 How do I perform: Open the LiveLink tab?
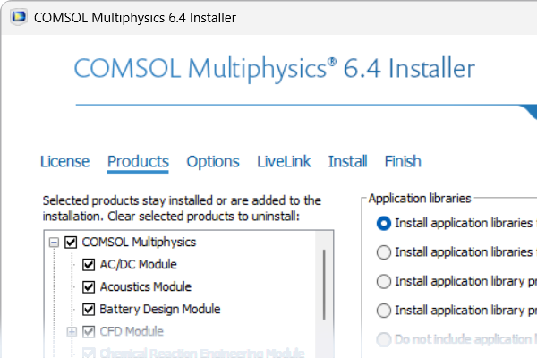point(284,162)
